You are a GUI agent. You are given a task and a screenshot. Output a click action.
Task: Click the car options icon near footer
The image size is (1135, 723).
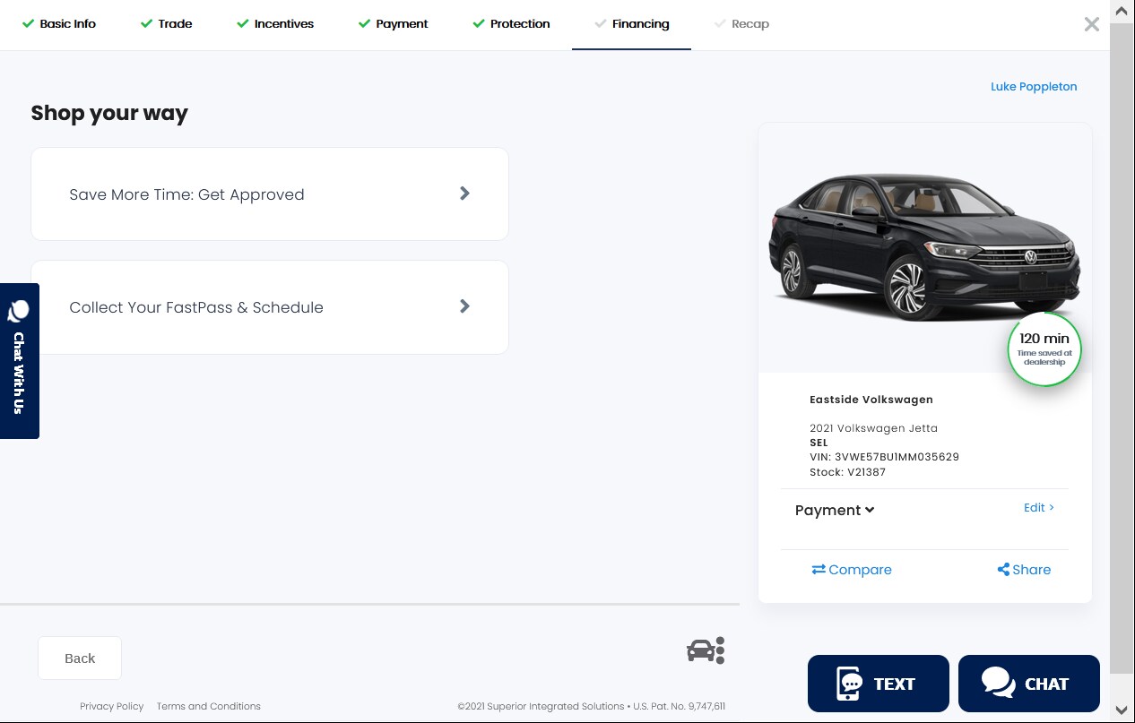(x=706, y=650)
